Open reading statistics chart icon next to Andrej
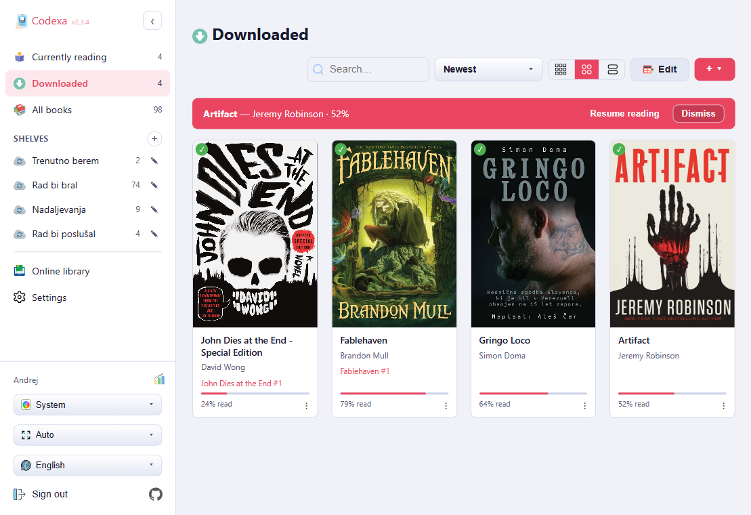 point(159,379)
